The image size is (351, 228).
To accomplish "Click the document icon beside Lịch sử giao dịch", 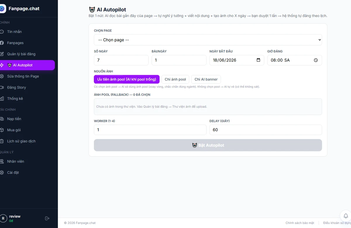I will (2, 141).
